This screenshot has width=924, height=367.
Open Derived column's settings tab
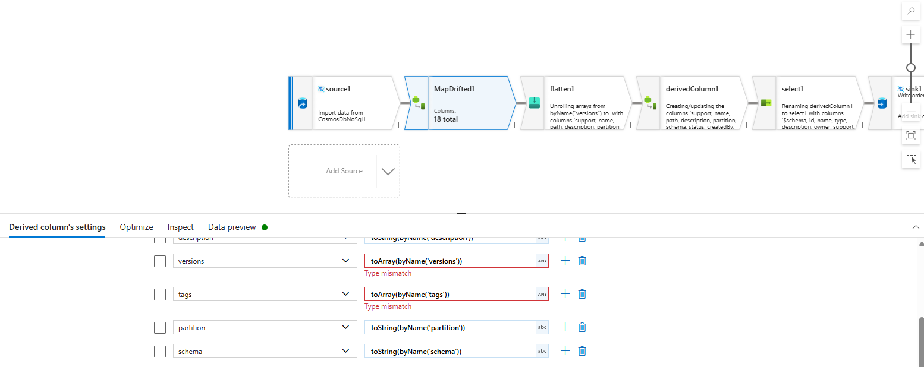pos(57,227)
